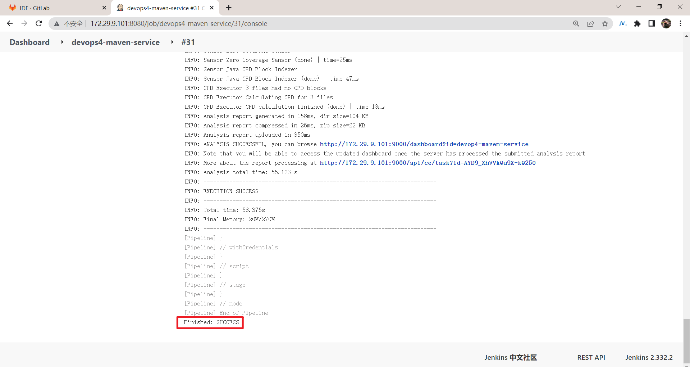Screen dimensions: 690x367
Task: Select the "Total time: 58.376s" line
Action: 225,210
